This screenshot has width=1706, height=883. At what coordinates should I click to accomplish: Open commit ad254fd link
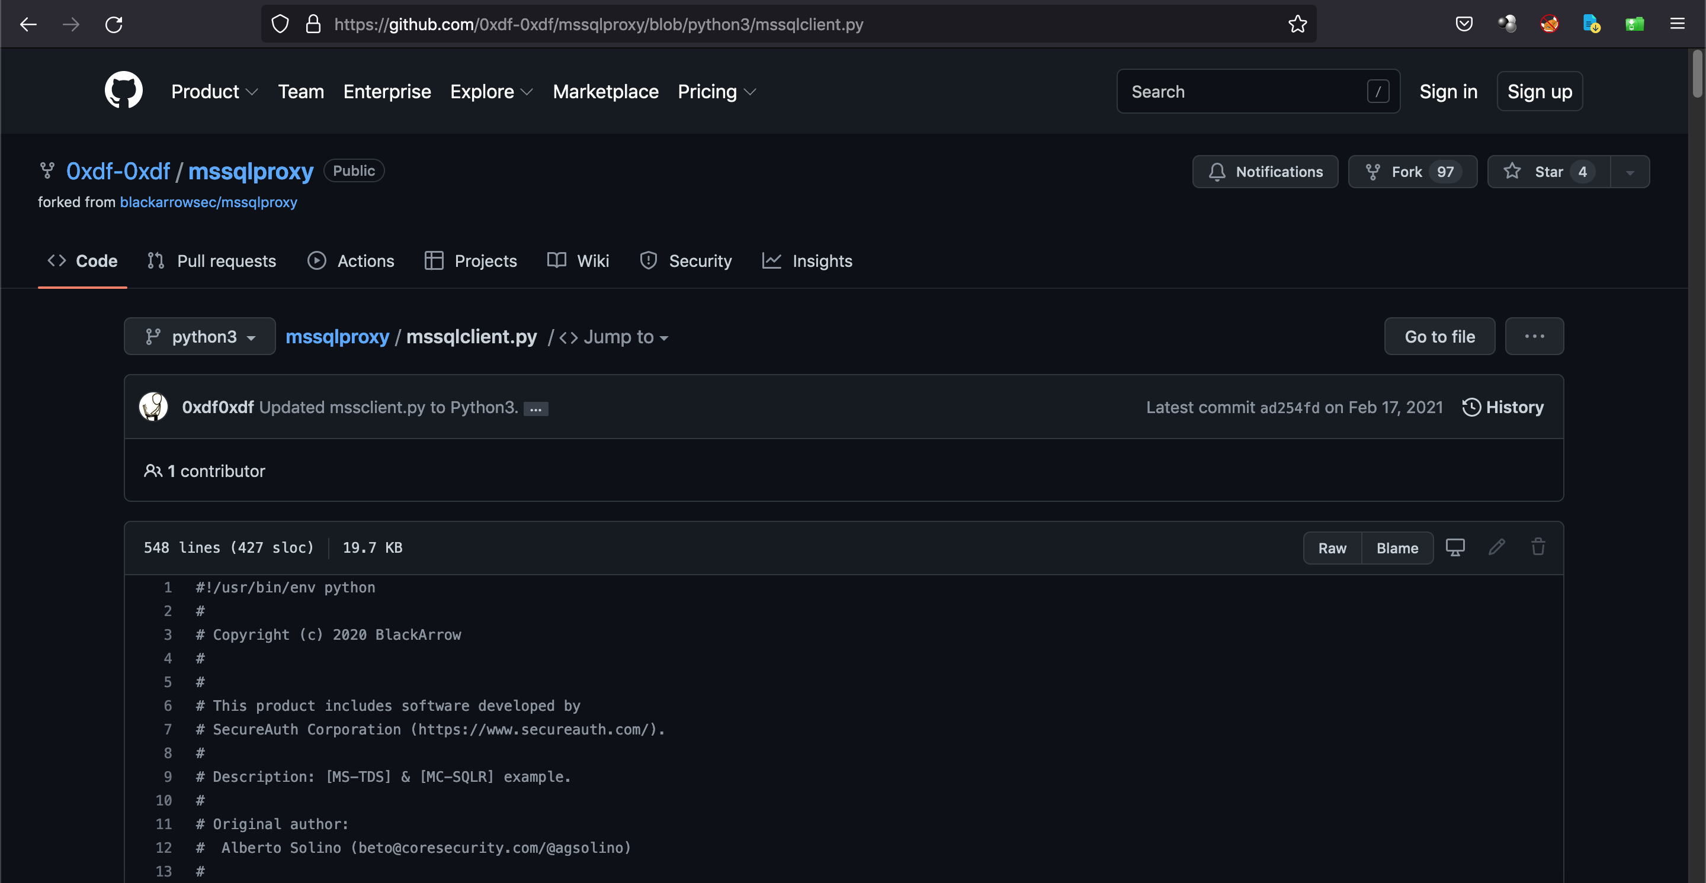[x=1289, y=407]
